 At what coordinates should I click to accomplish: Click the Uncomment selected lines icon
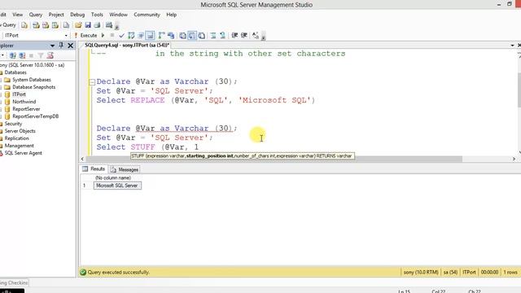coord(222,35)
